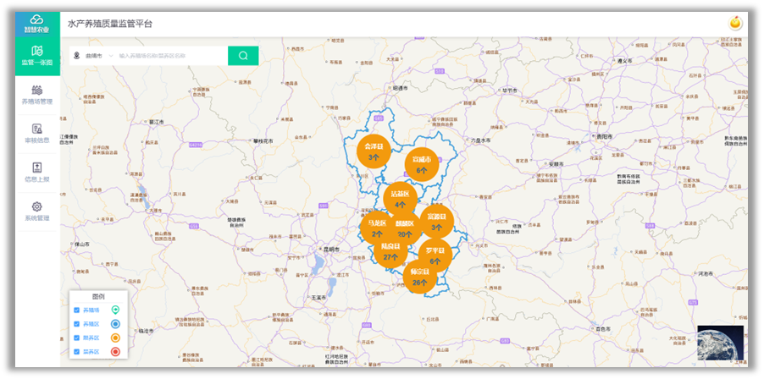The image size is (764, 379).
Task: Select the 会泽县 cluster marker (3个)
Action: [374, 151]
